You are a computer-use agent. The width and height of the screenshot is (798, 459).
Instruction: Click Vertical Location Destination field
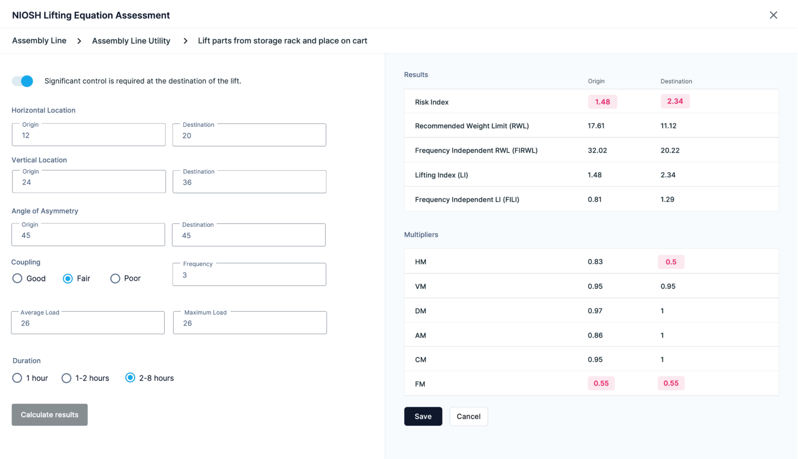pos(249,182)
